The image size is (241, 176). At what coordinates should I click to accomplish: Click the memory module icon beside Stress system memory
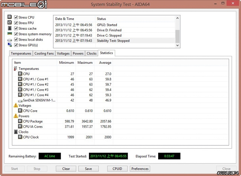pos(10,33)
